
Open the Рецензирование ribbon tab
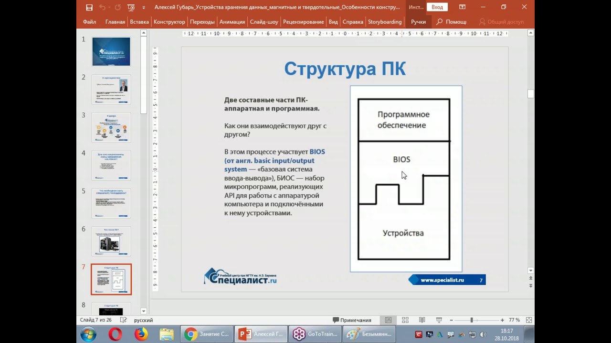point(303,22)
